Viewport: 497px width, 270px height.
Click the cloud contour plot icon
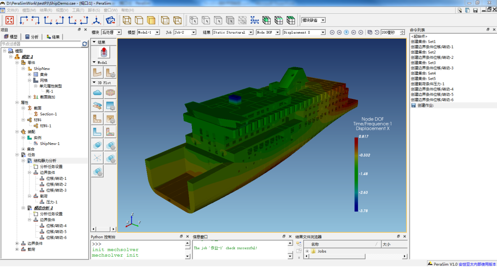pos(98,92)
